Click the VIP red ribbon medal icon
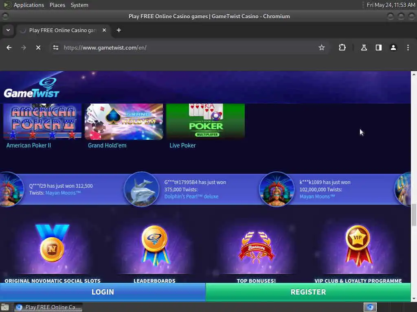 tap(358, 245)
